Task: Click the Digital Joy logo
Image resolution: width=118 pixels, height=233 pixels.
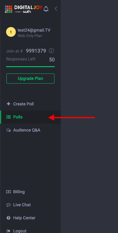Action: pyautogui.click(x=23, y=9)
